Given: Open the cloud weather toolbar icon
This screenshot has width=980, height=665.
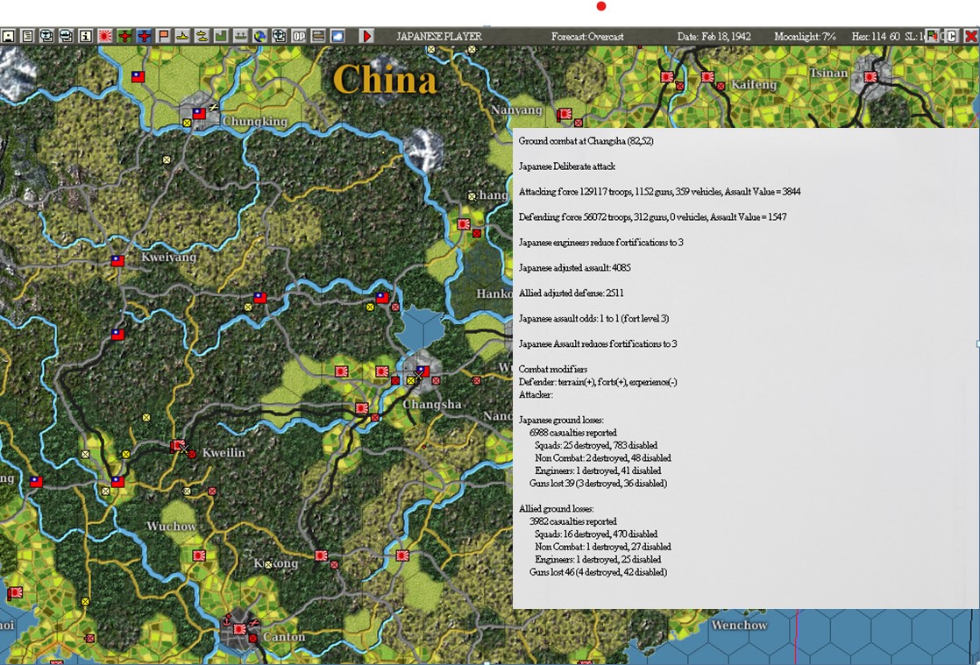Looking at the screenshot, I should pyautogui.click(x=337, y=36).
